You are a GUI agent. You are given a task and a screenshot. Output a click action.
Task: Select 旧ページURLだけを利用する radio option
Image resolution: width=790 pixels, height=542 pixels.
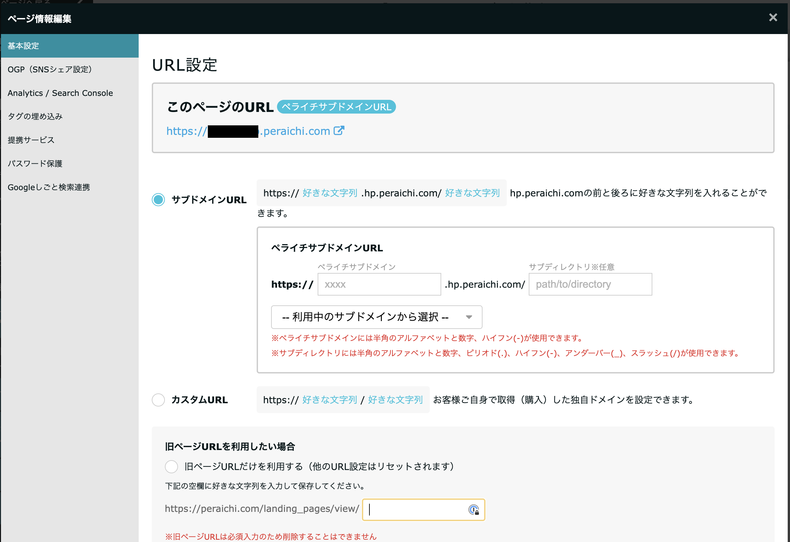171,467
